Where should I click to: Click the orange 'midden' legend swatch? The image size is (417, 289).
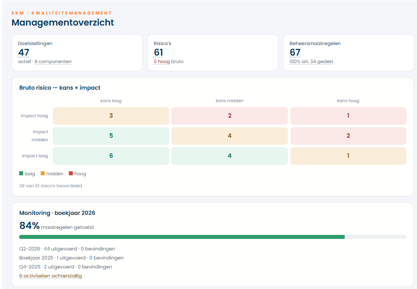(43, 173)
